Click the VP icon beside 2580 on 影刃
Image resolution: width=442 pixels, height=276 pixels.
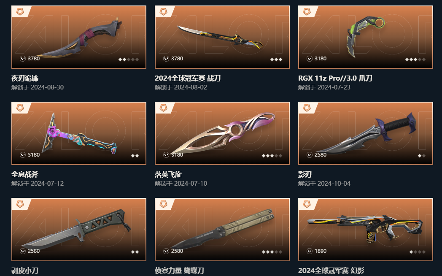pyautogui.click(x=310, y=155)
